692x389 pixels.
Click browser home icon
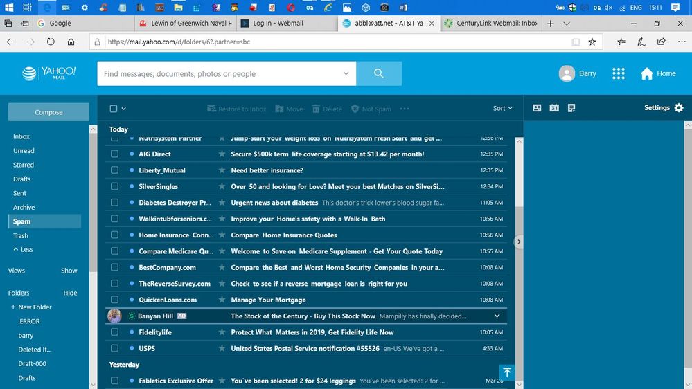click(x=71, y=42)
